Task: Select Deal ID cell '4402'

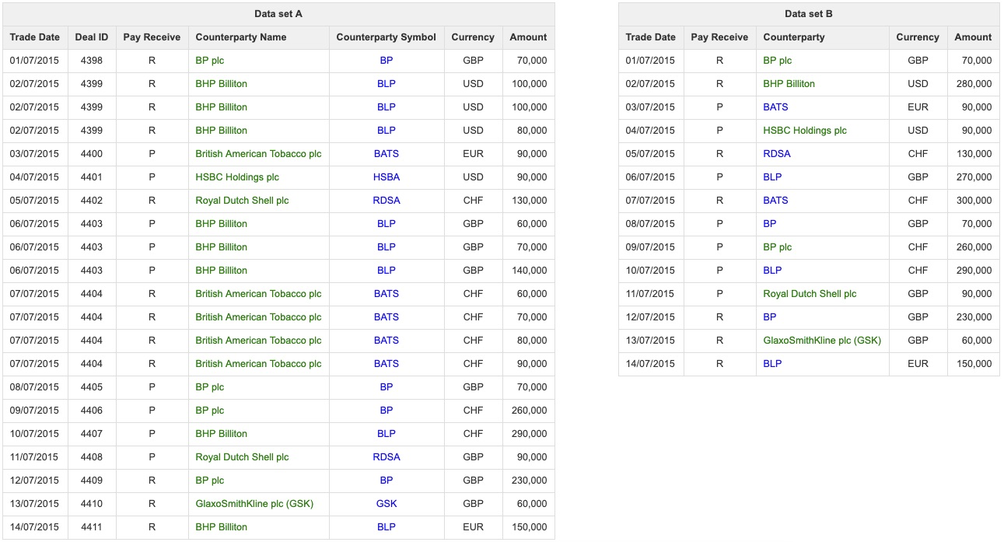Action: (92, 201)
